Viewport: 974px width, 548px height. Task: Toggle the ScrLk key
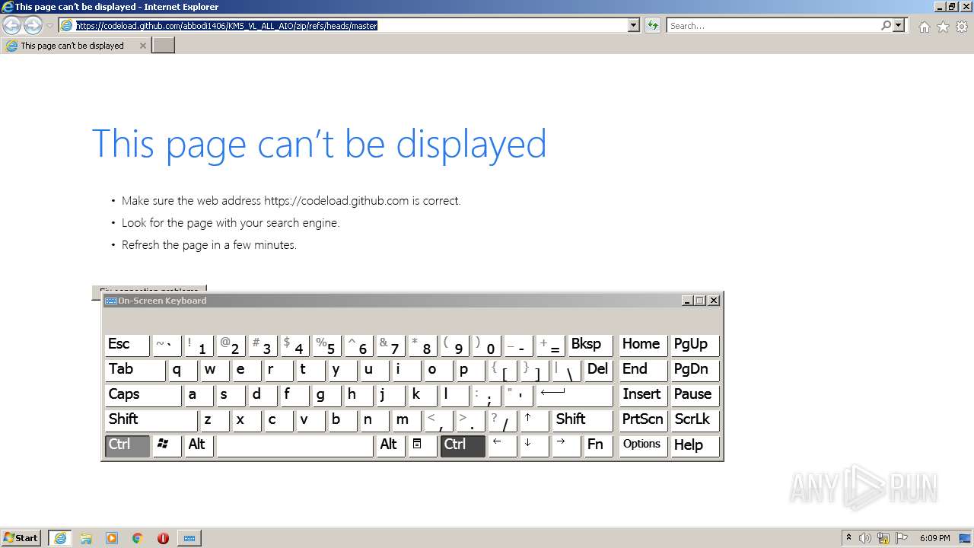(x=695, y=419)
